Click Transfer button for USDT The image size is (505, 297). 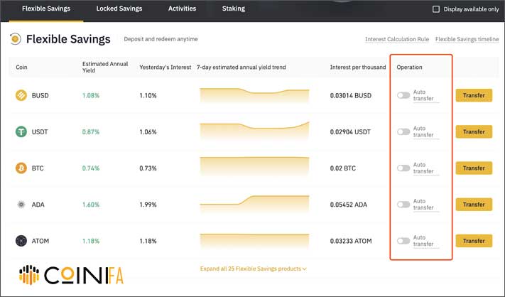point(474,131)
